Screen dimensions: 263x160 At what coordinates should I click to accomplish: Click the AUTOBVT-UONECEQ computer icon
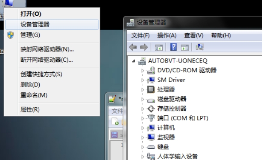point(142,61)
